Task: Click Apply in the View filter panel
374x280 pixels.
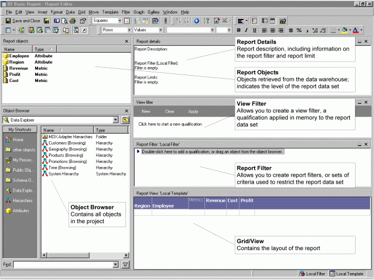Action: (x=193, y=111)
